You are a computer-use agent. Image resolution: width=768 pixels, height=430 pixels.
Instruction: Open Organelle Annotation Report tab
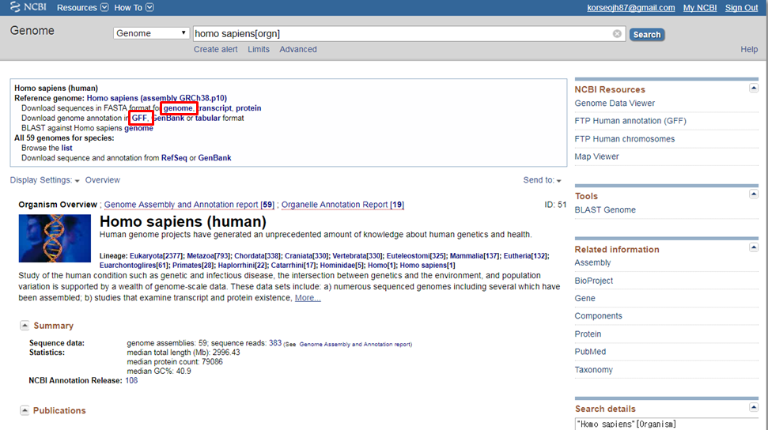tap(342, 205)
